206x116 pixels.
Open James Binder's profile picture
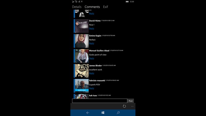point(82,71)
